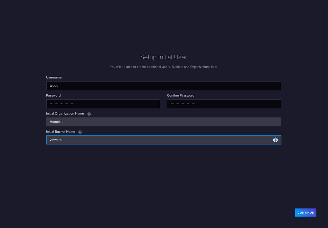Click the Initial Bucket Name input field
The width and height of the screenshot is (328, 228).
point(157,140)
